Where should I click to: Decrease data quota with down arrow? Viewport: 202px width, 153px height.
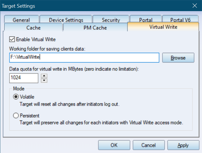pos(44,80)
